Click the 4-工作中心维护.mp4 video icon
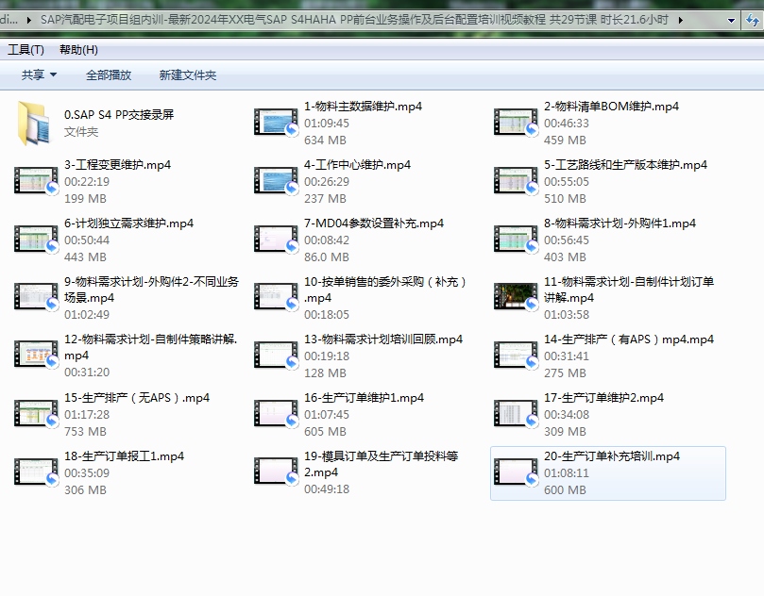 [x=276, y=181]
